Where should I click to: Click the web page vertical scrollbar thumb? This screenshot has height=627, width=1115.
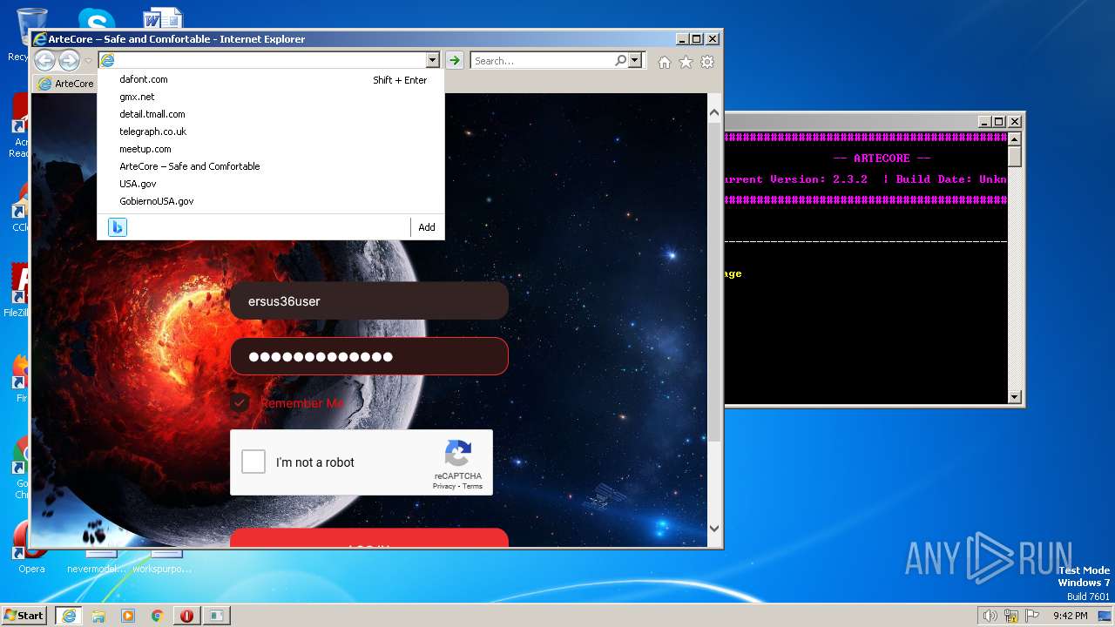coord(714,282)
